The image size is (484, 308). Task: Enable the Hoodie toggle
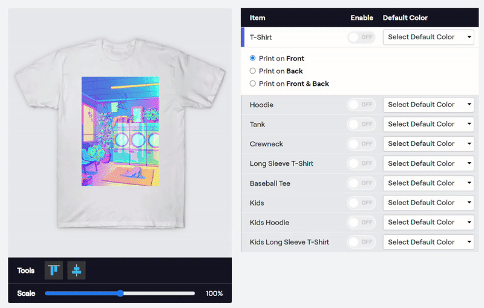(361, 105)
